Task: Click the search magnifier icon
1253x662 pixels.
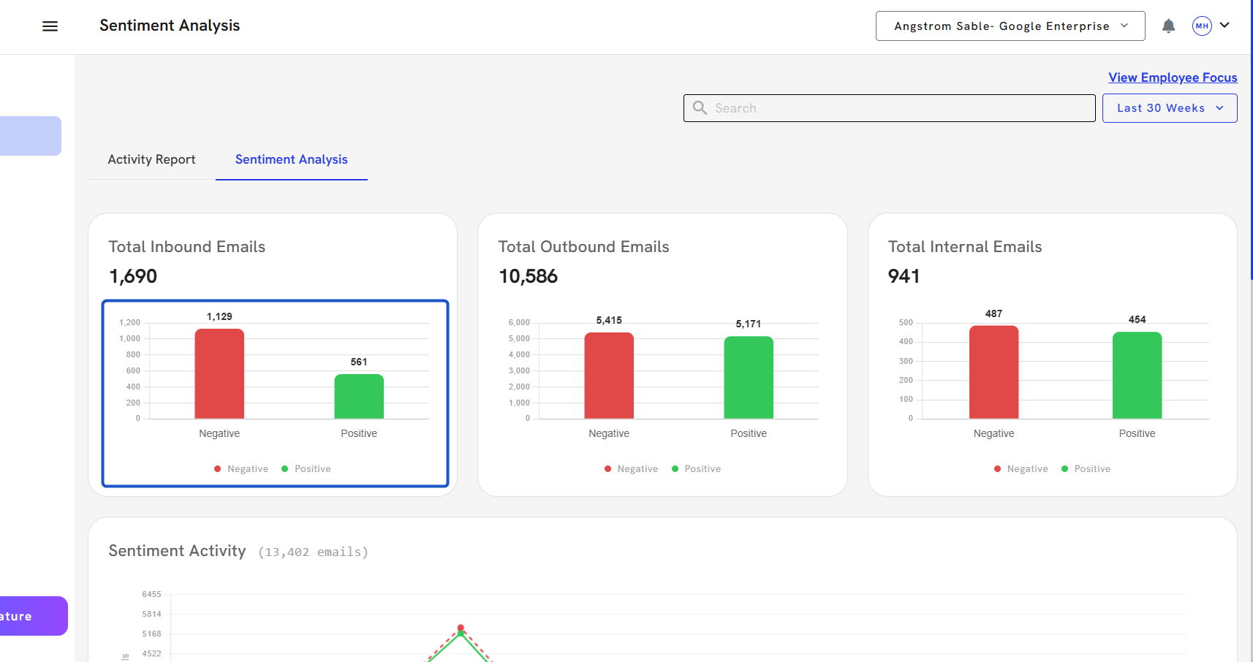Action: tap(700, 108)
